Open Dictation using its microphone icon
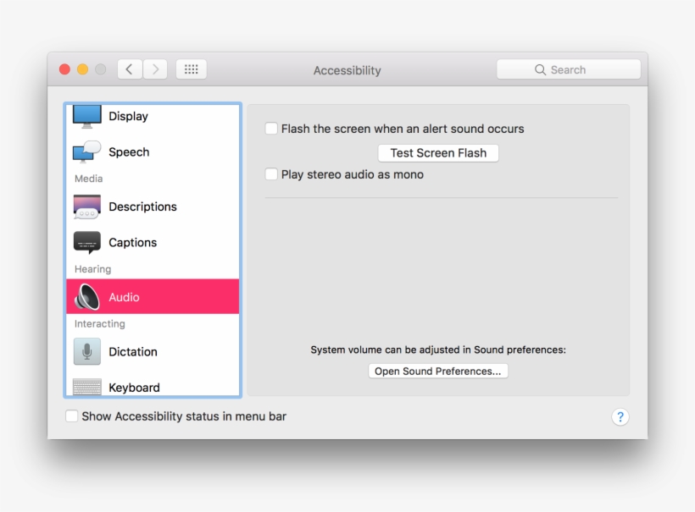This screenshot has height=512, width=695. click(x=86, y=351)
